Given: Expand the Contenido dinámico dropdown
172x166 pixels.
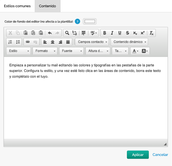Looking at the screenshot, I should pos(130,42).
